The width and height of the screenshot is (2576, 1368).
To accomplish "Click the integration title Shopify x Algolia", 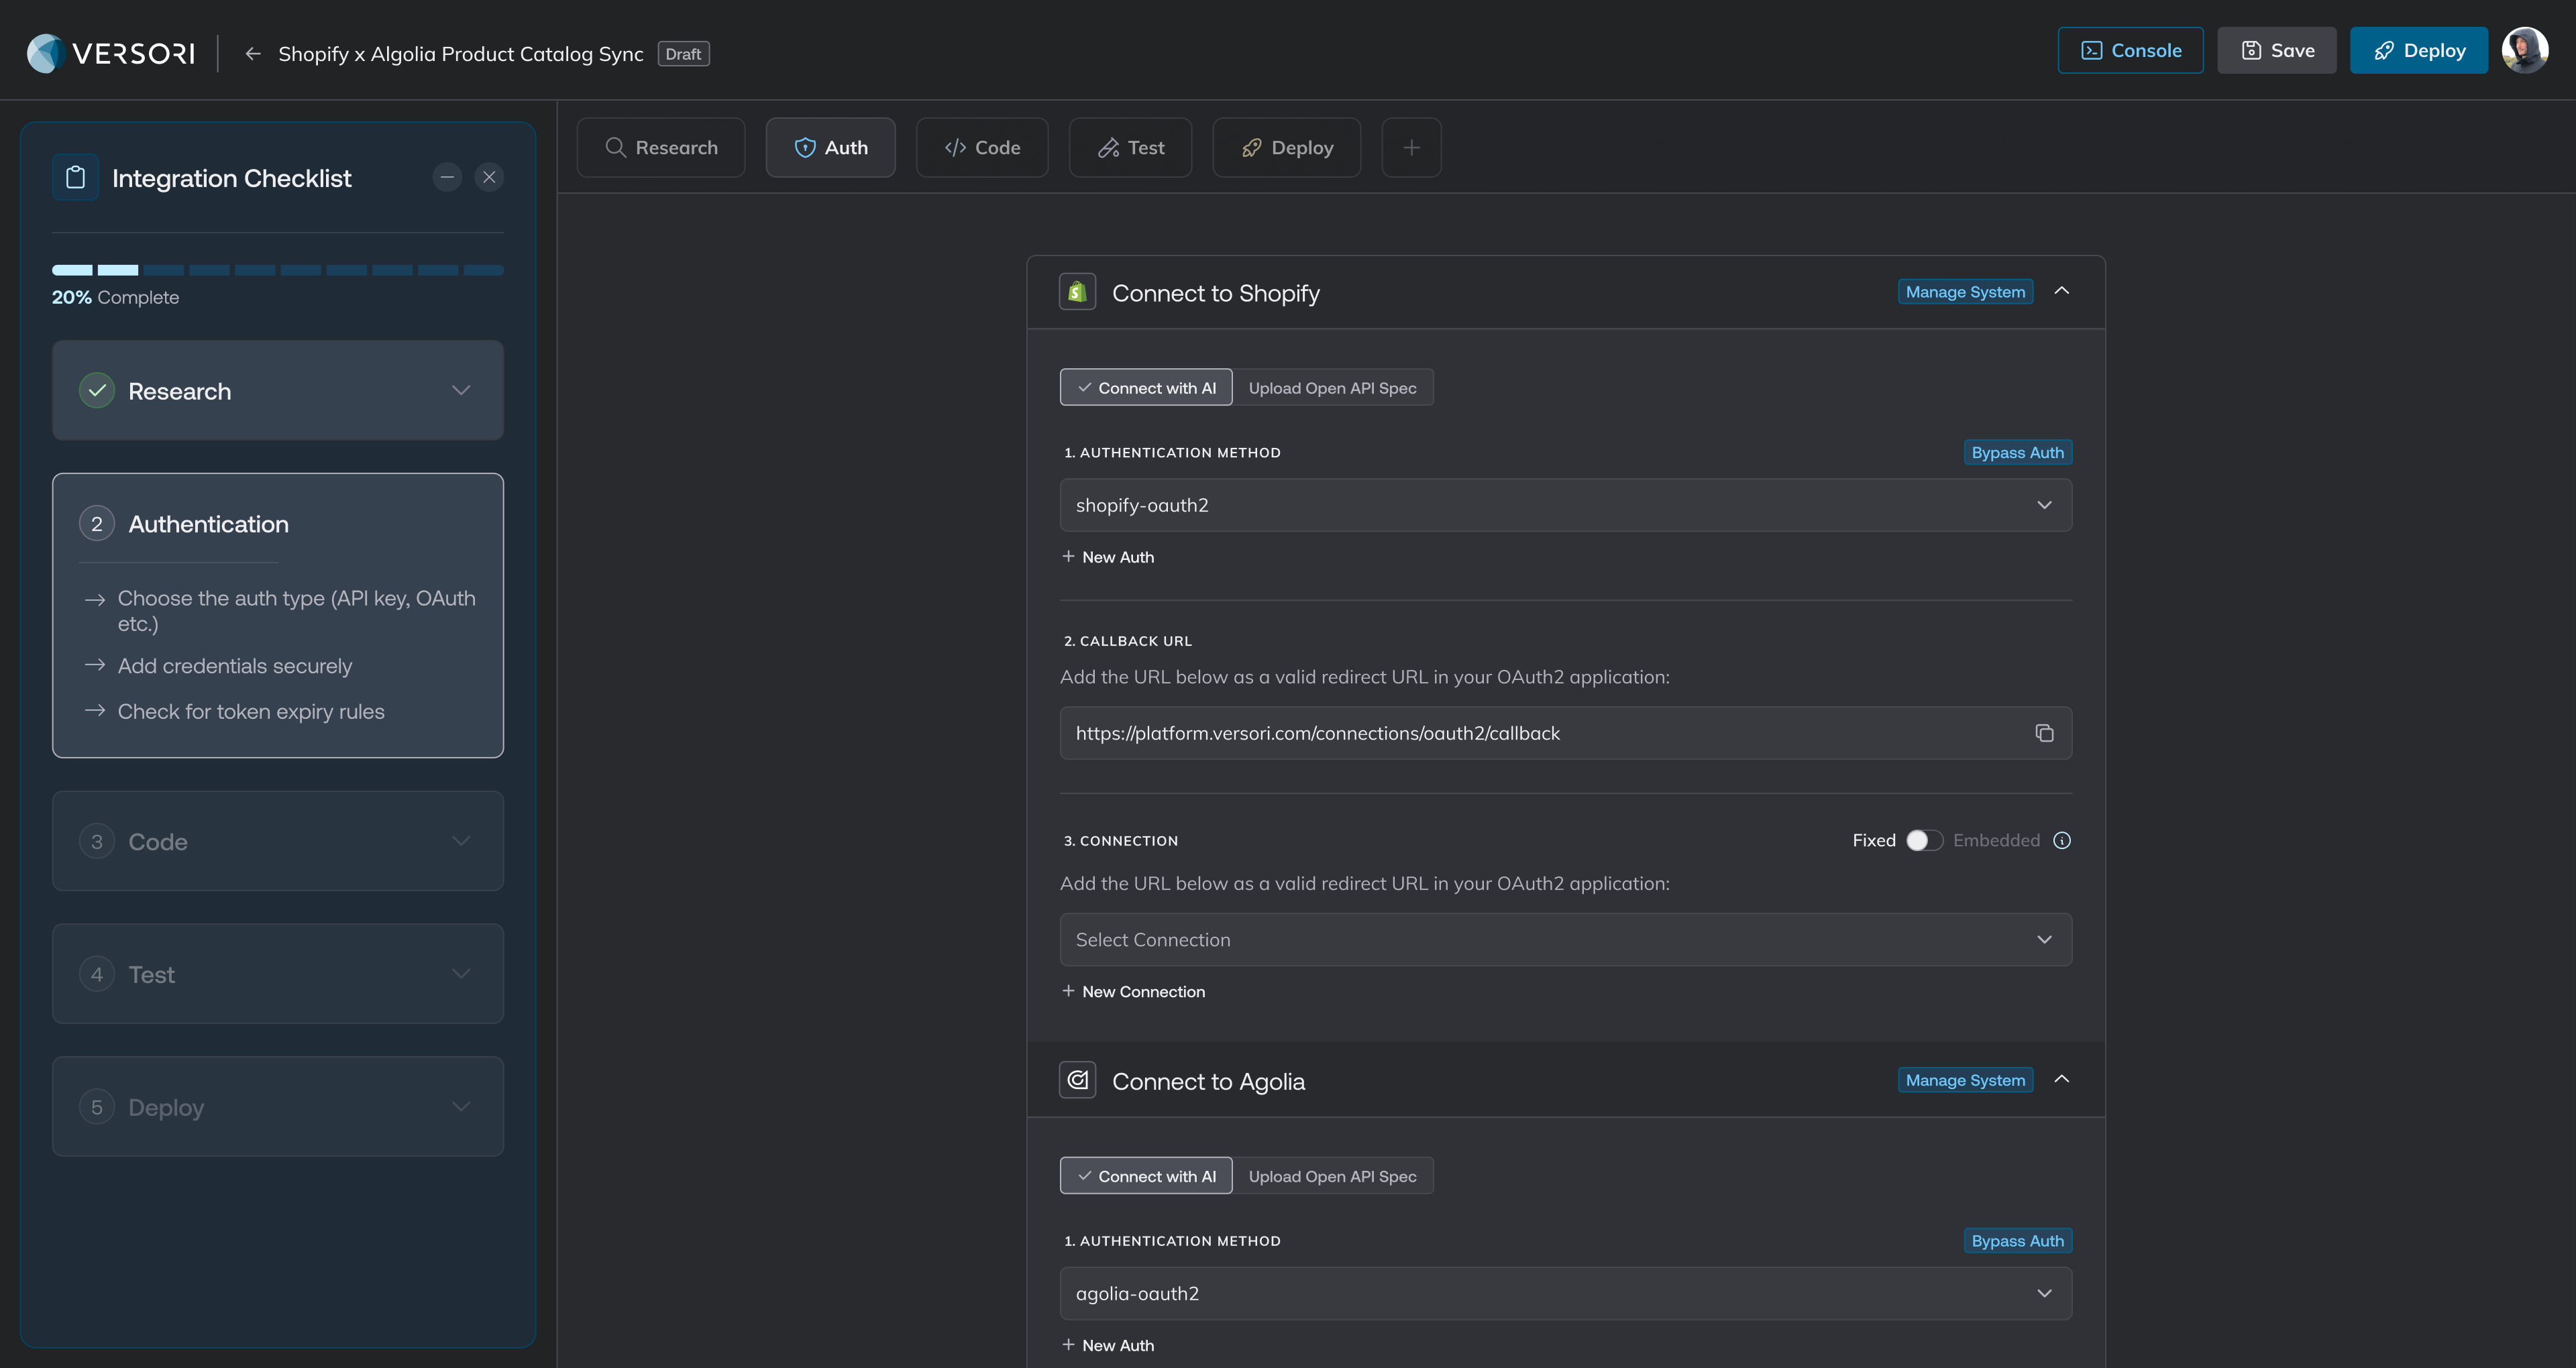I will tap(461, 54).
